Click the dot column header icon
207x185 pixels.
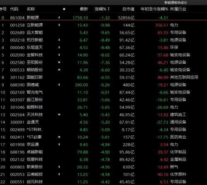(x=64, y=9)
